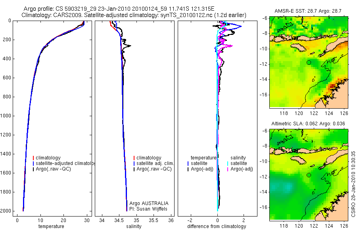Click longitude tick 122 on the SST map

point(314,113)
